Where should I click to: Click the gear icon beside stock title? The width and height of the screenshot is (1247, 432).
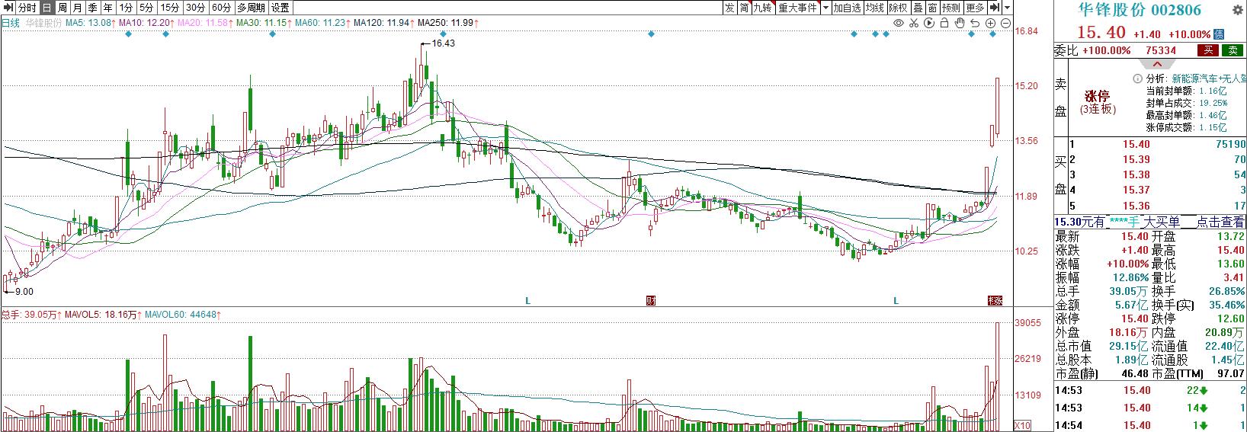(x=1237, y=10)
